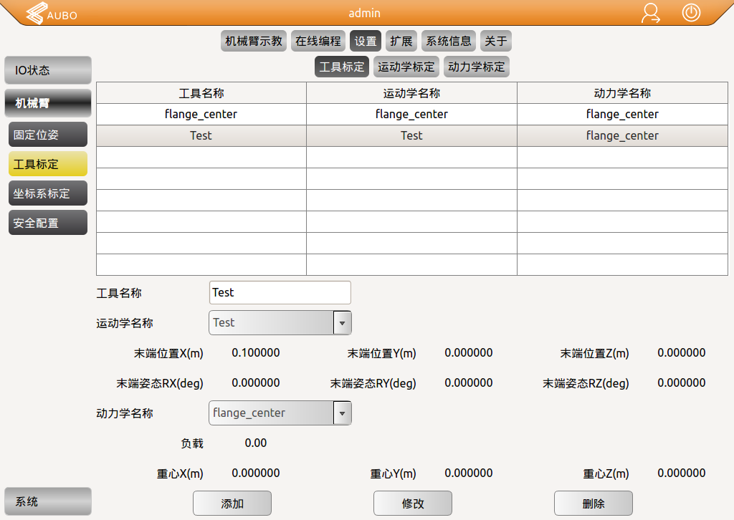Click the AUBO logo
This screenshot has width=734, height=520.
(52, 14)
